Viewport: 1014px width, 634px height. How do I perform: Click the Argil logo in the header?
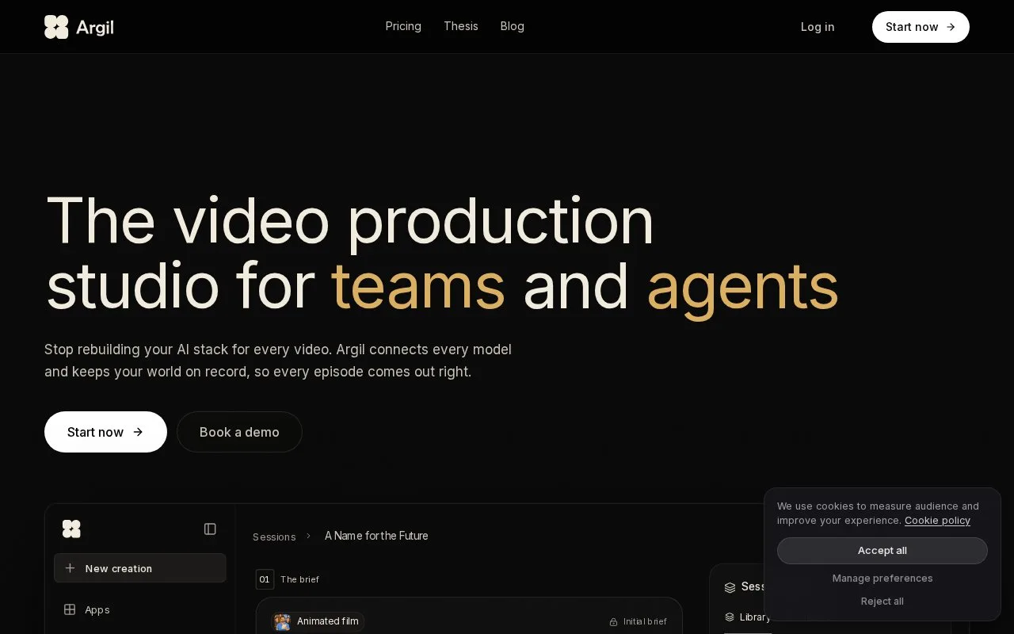pyautogui.click(x=79, y=27)
